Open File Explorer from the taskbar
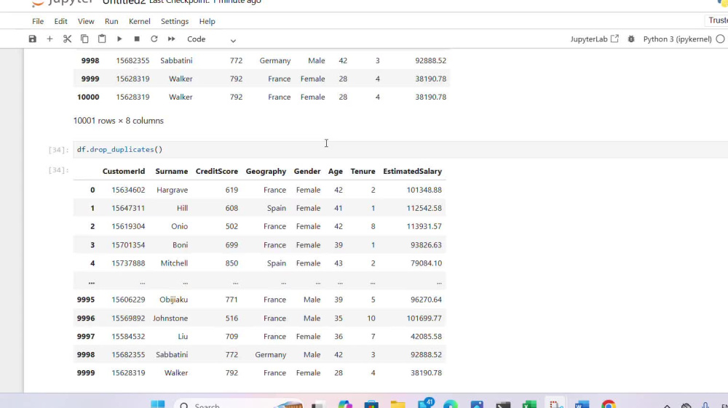Image resolution: width=728 pixels, height=408 pixels. (398, 405)
